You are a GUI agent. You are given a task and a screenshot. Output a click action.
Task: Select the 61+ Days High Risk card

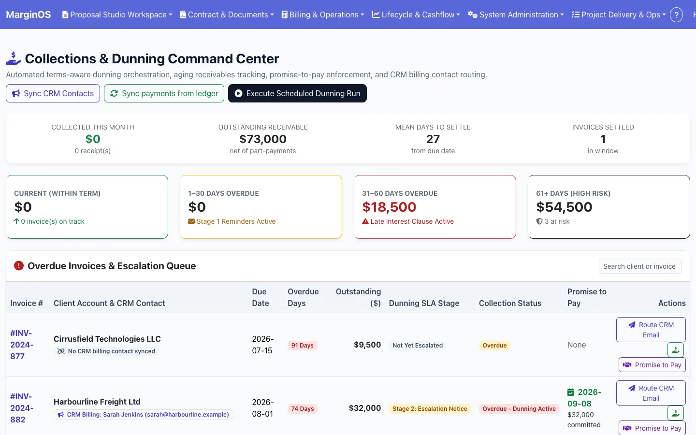[x=609, y=207]
